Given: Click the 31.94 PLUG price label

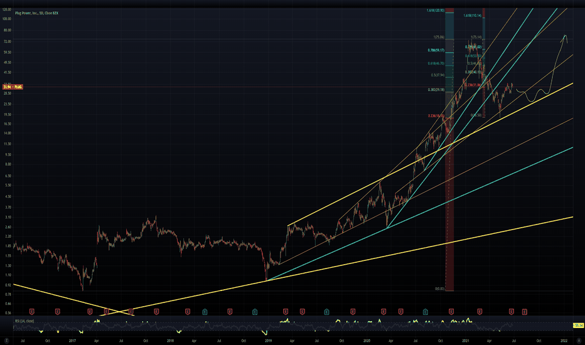Looking at the screenshot, I should (x=13, y=87).
